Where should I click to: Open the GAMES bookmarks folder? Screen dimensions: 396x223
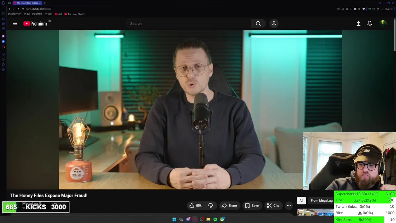point(37,14)
